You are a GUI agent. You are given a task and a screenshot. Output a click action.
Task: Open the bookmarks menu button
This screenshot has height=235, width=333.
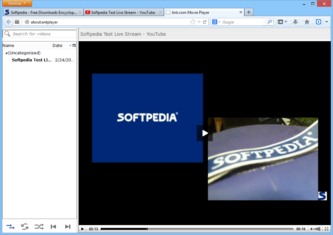click(282, 22)
